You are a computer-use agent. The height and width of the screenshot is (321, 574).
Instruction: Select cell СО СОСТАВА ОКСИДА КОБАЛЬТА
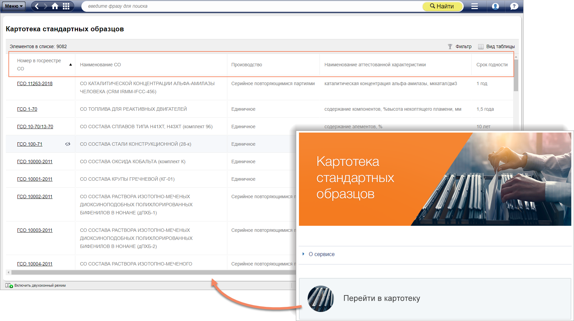[x=132, y=162]
